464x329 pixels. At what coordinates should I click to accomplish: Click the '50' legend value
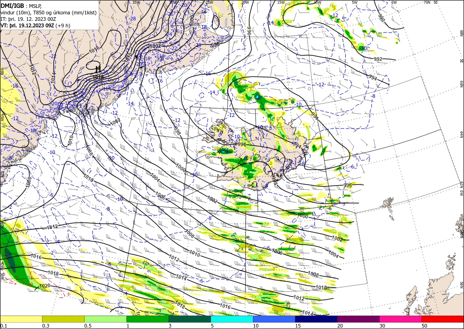(x=424, y=326)
